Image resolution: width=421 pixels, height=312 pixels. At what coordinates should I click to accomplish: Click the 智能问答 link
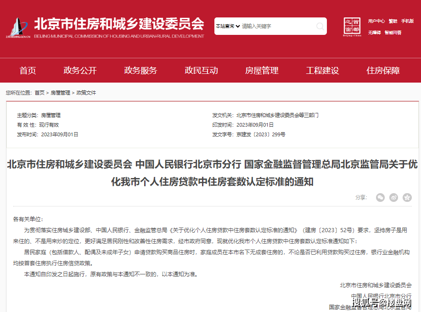coord(393,33)
